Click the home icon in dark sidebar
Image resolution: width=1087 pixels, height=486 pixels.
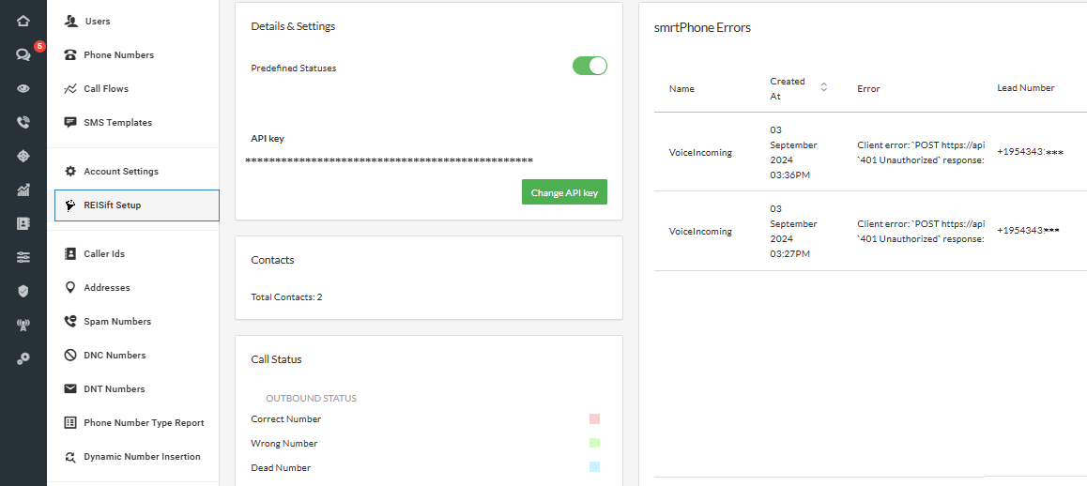tap(23, 21)
